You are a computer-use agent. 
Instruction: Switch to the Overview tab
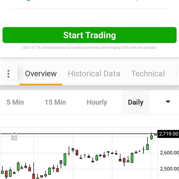(x=41, y=74)
